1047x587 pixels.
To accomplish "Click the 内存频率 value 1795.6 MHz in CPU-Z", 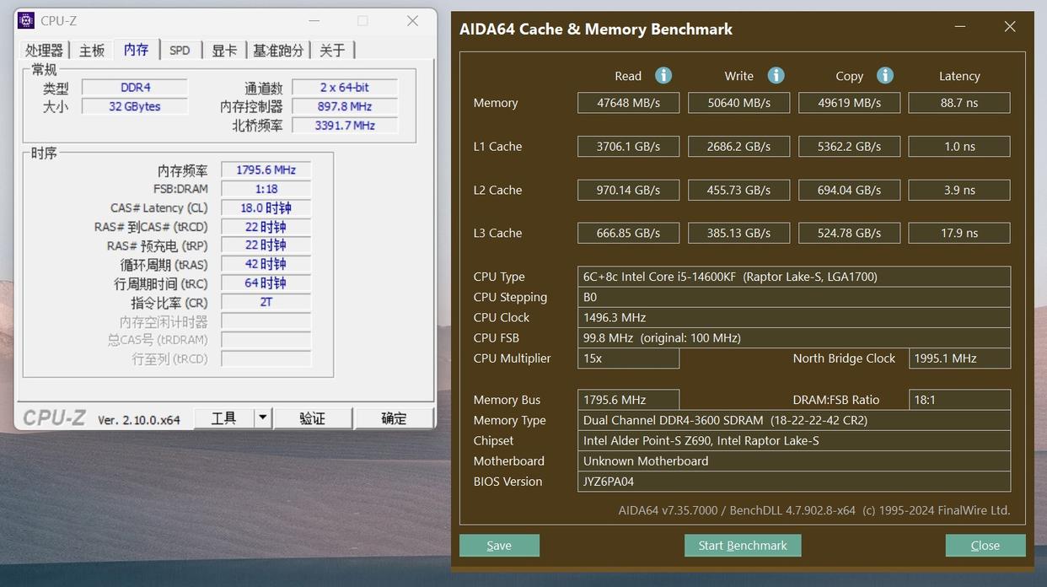I will (266, 170).
